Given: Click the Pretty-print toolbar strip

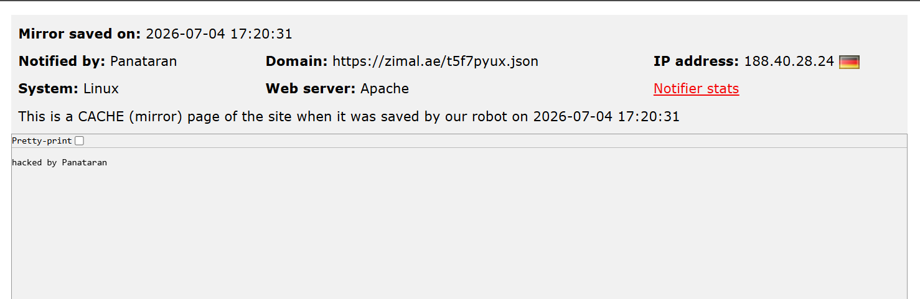Looking at the screenshot, I should [x=459, y=141].
